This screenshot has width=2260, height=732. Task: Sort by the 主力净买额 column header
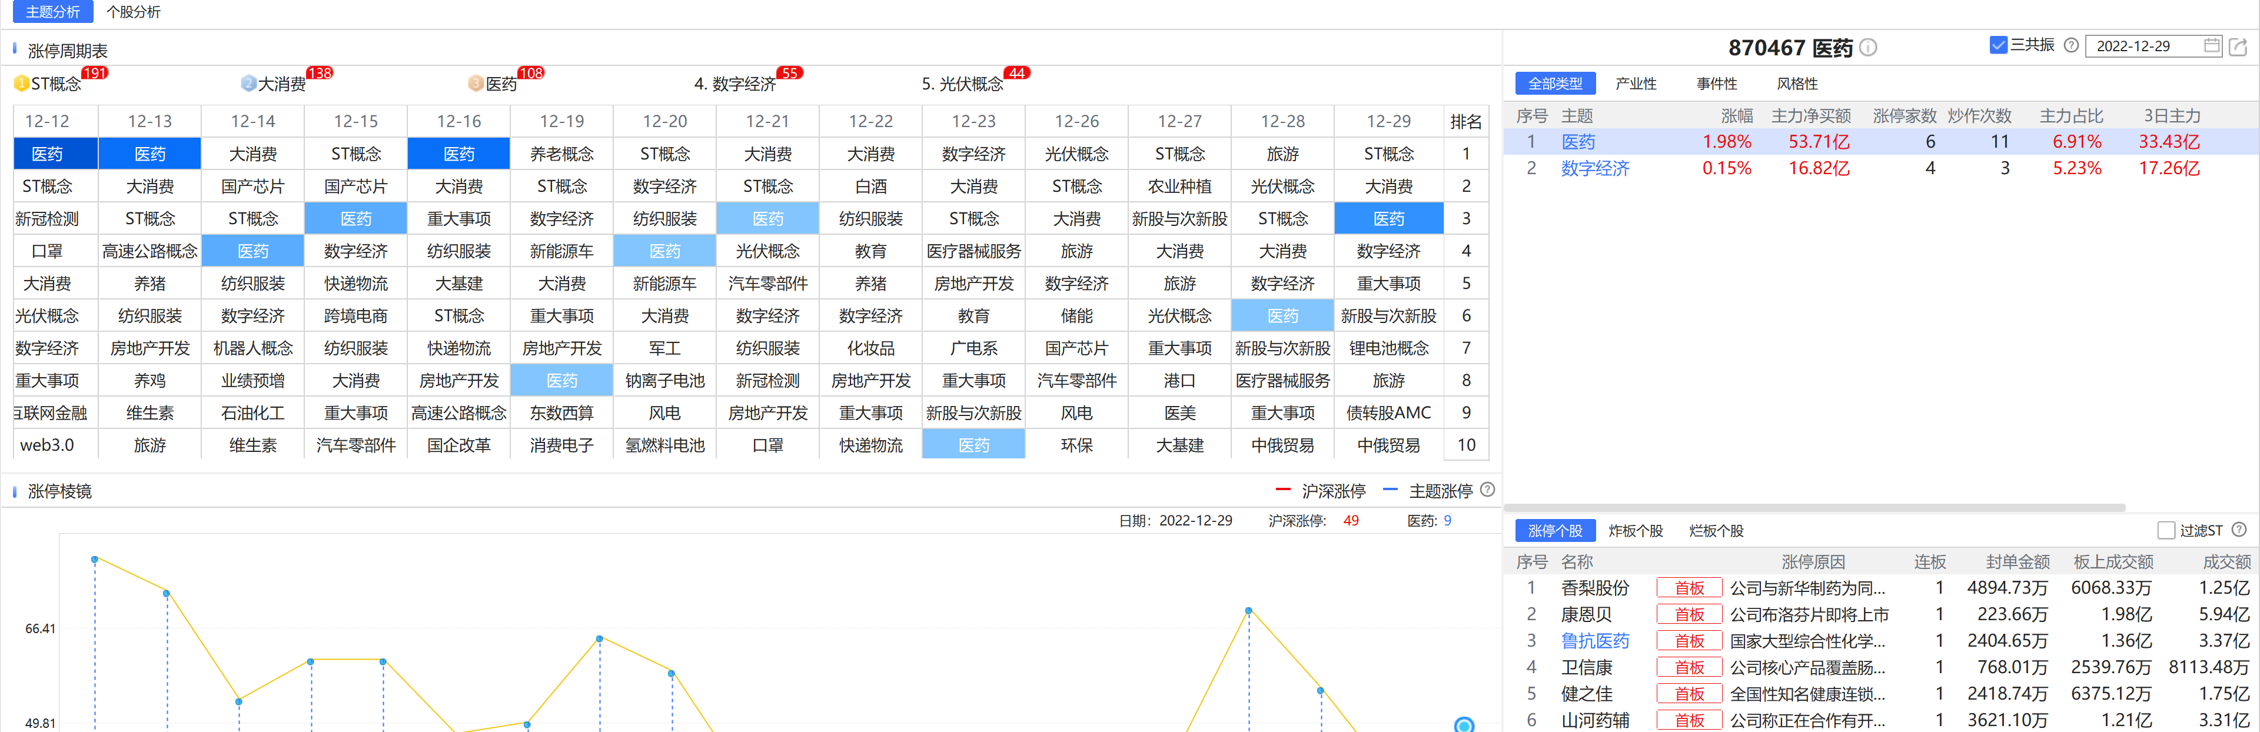click(x=1810, y=116)
